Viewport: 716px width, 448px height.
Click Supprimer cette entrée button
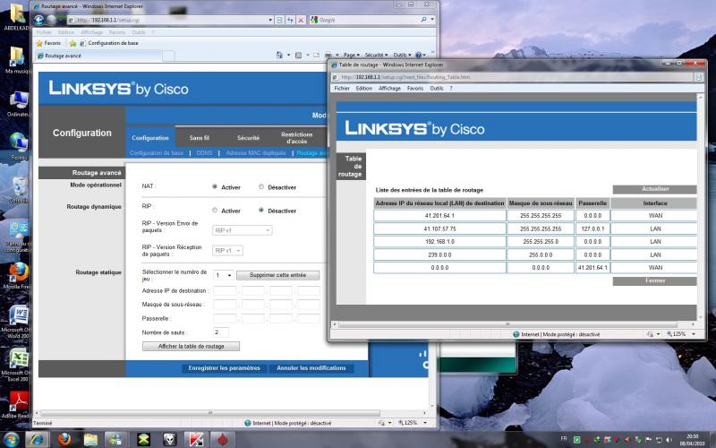click(x=277, y=275)
